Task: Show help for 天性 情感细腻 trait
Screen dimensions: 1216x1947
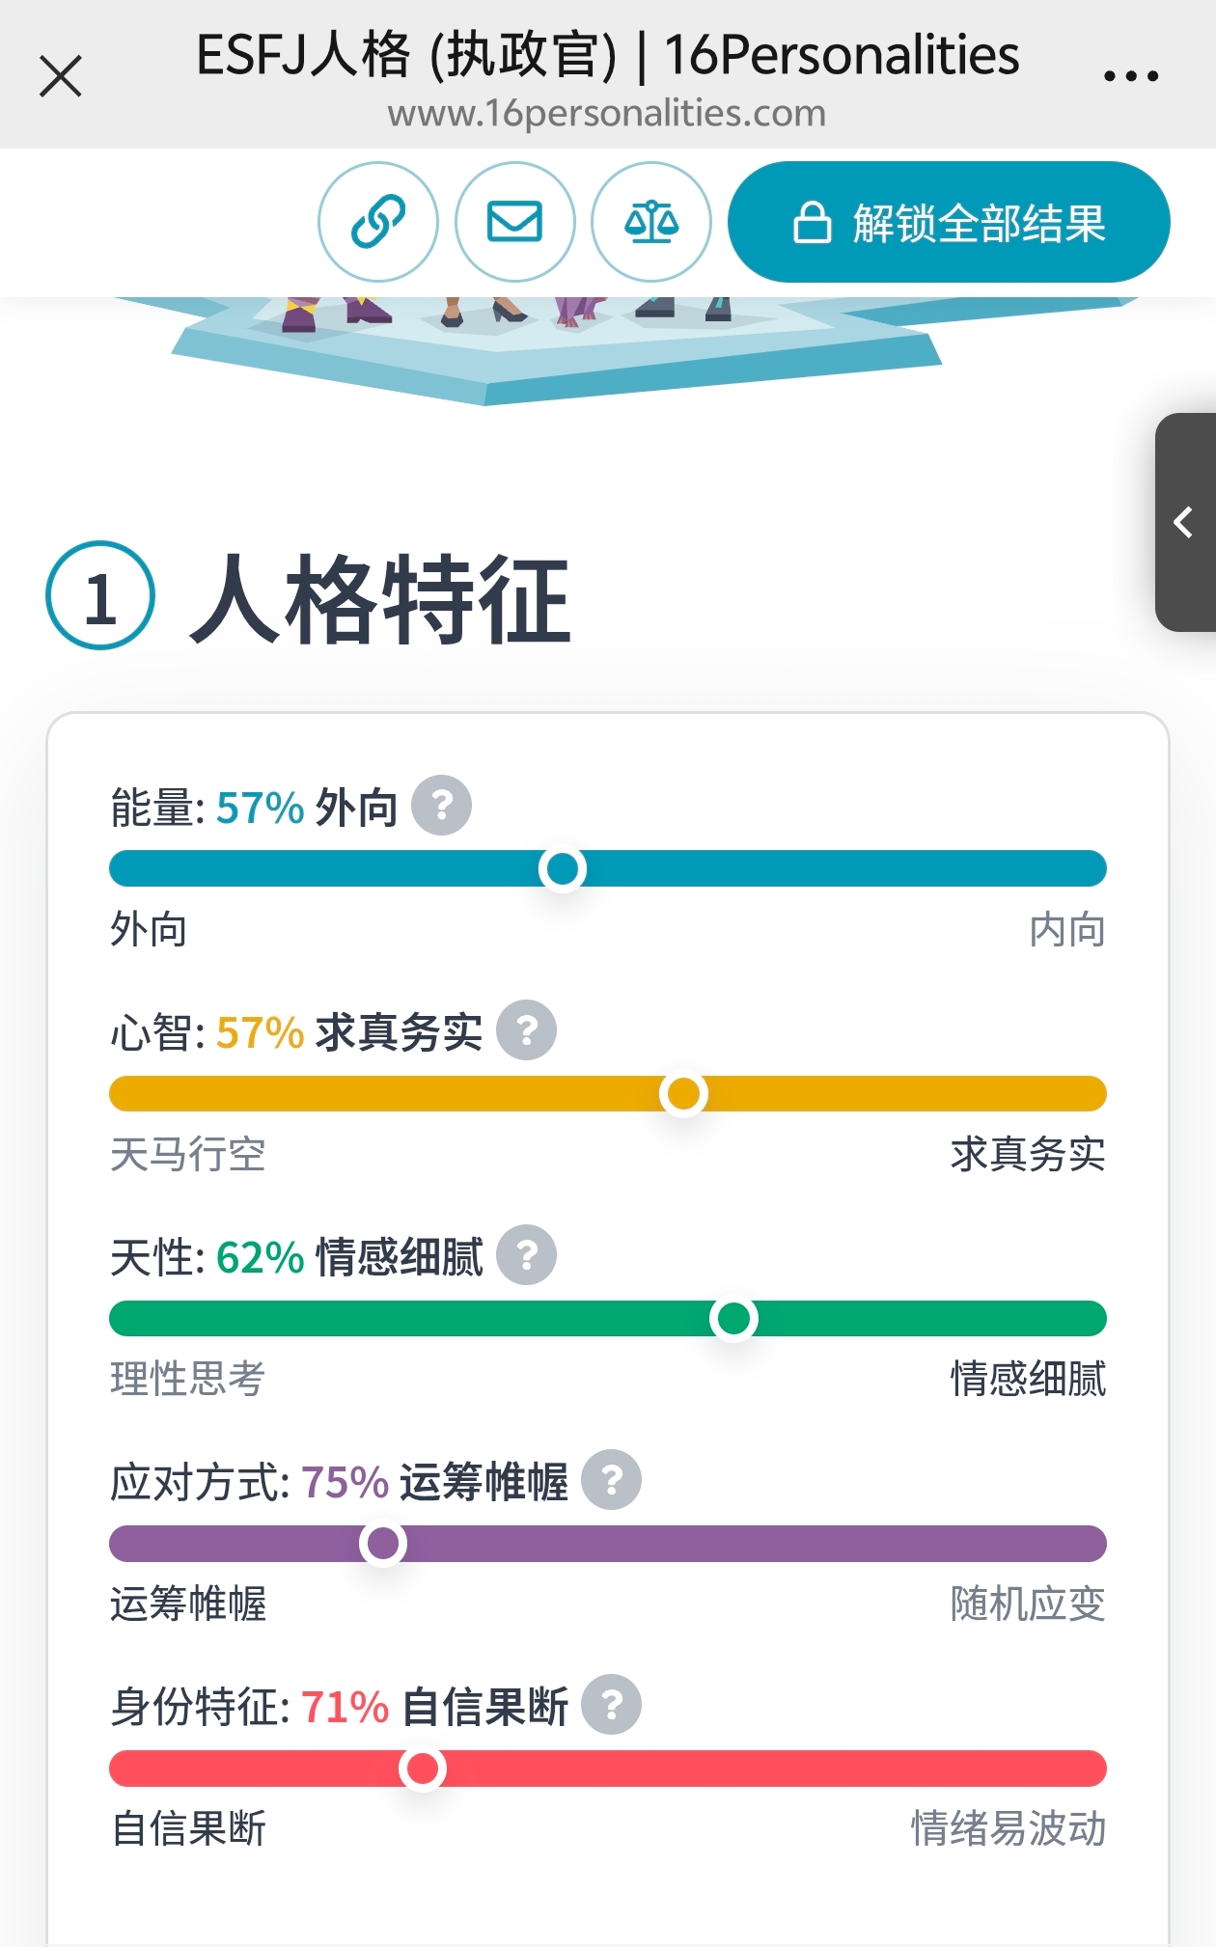Action: (526, 1255)
